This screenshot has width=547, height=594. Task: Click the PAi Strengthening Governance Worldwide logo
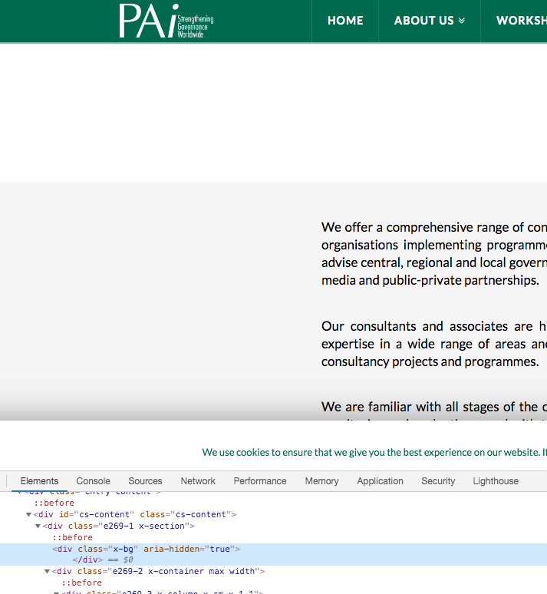(x=166, y=21)
